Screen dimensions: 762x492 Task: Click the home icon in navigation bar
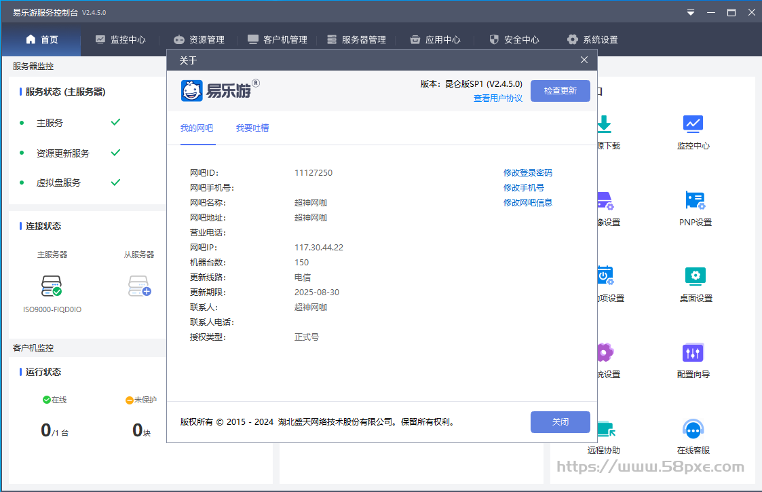[x=31, y=39]
